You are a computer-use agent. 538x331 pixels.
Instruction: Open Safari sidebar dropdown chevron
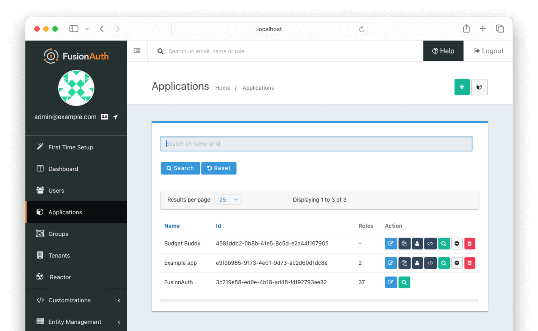87,29
